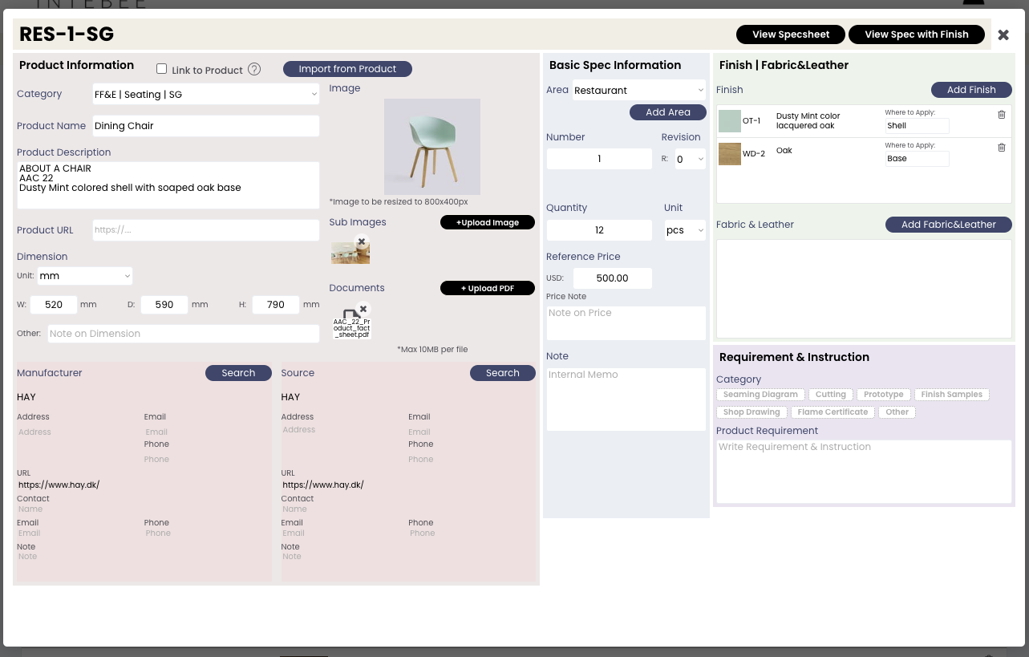Open the Revision dropdown

coord(690,160)
